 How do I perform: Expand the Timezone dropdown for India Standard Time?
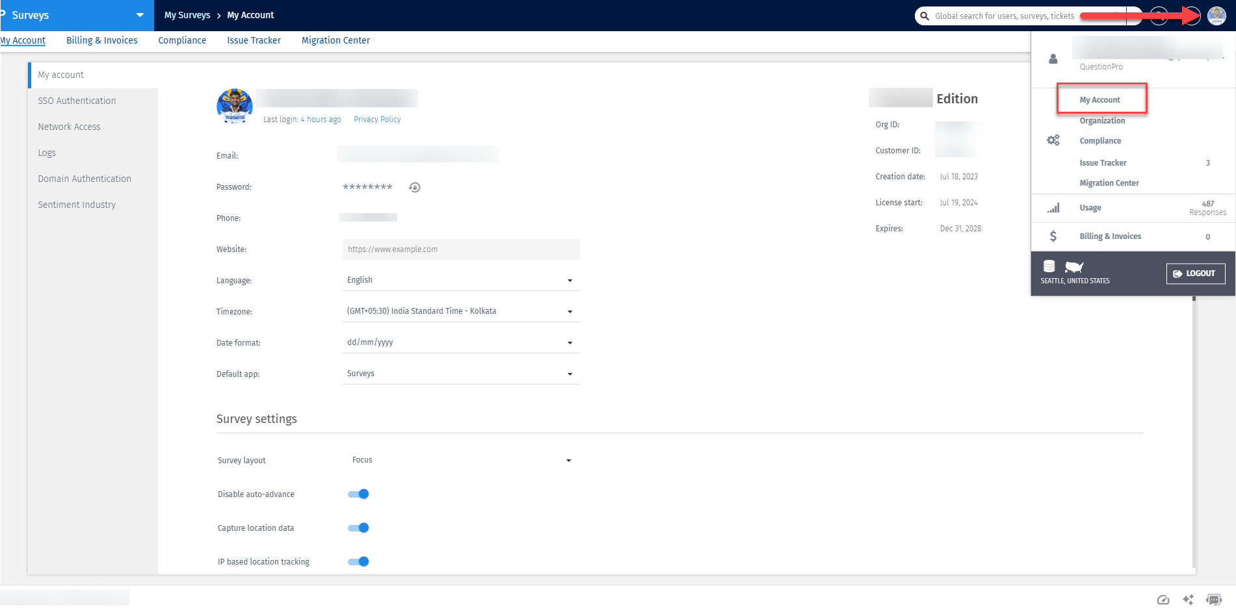(x=570, y=311)
